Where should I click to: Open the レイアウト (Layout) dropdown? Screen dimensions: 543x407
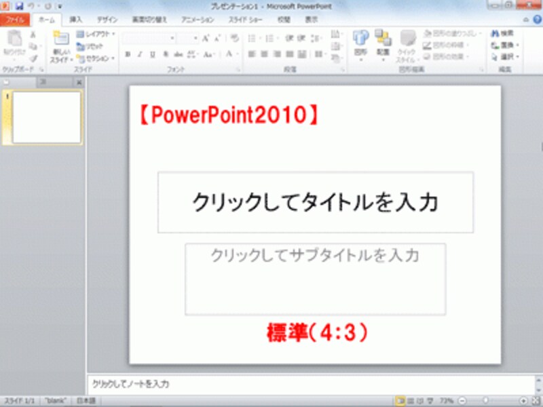click(95, 34)
